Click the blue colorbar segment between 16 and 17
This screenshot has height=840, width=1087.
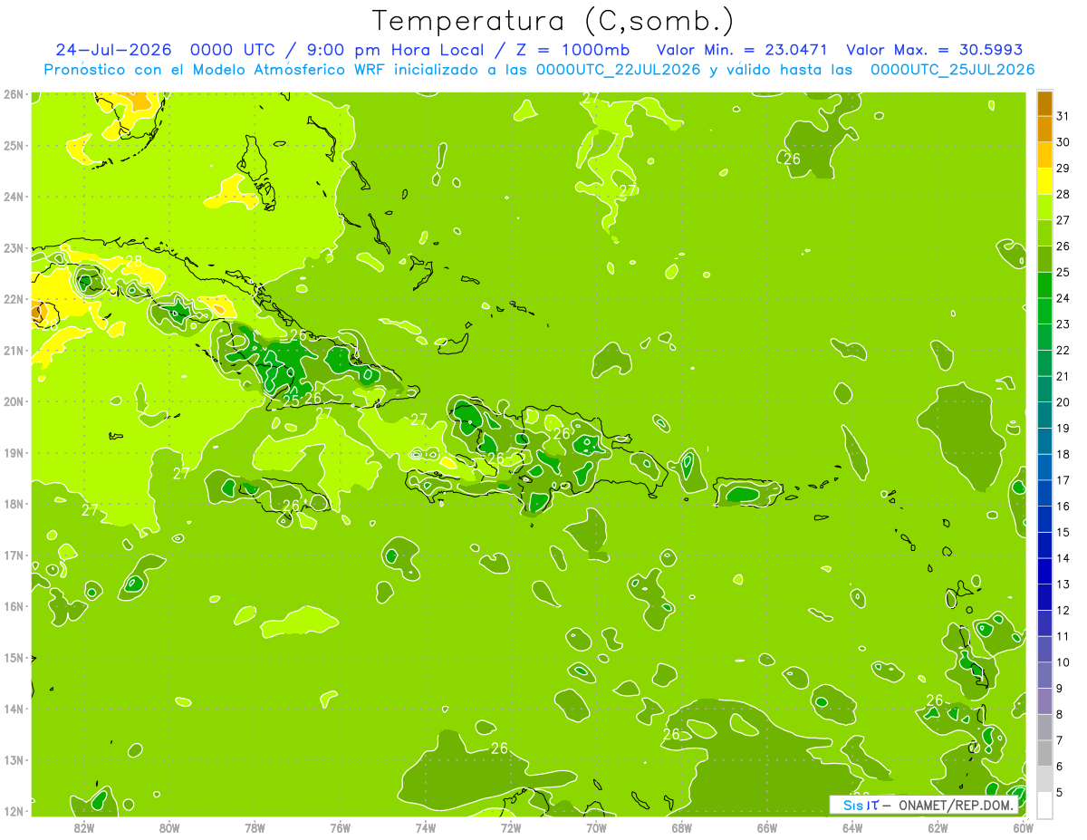pyautogui.click(x=1044, y=492)
